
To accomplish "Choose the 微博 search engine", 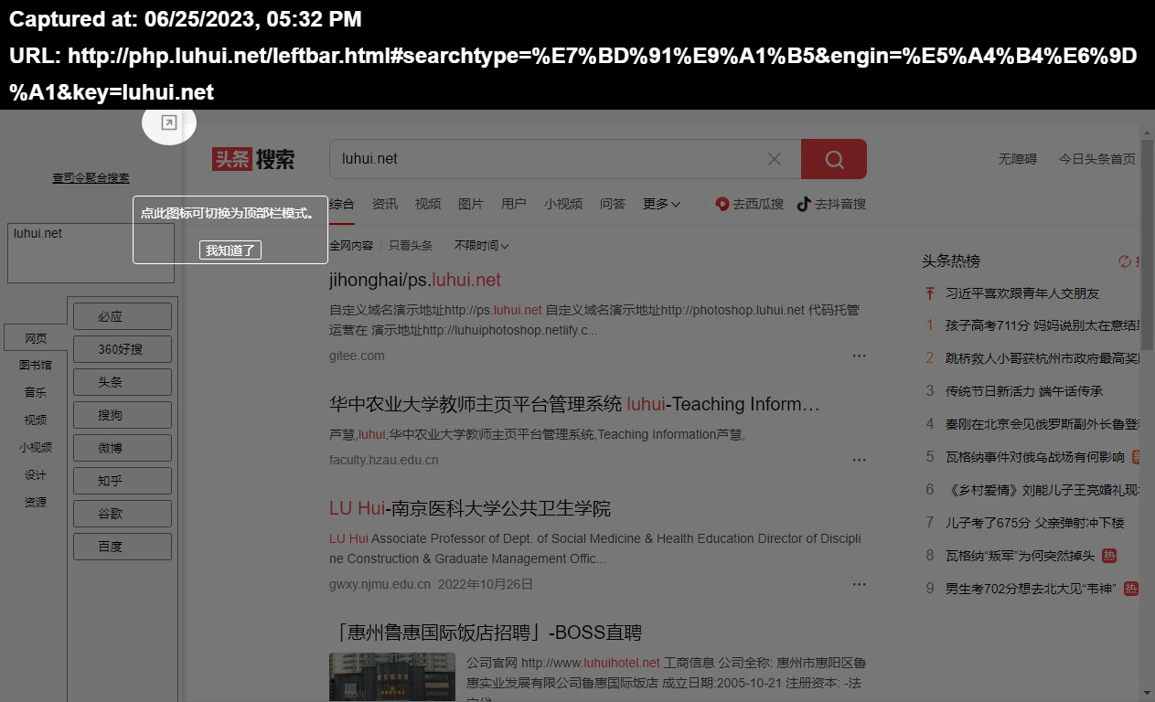I will (x=123, y=448).
